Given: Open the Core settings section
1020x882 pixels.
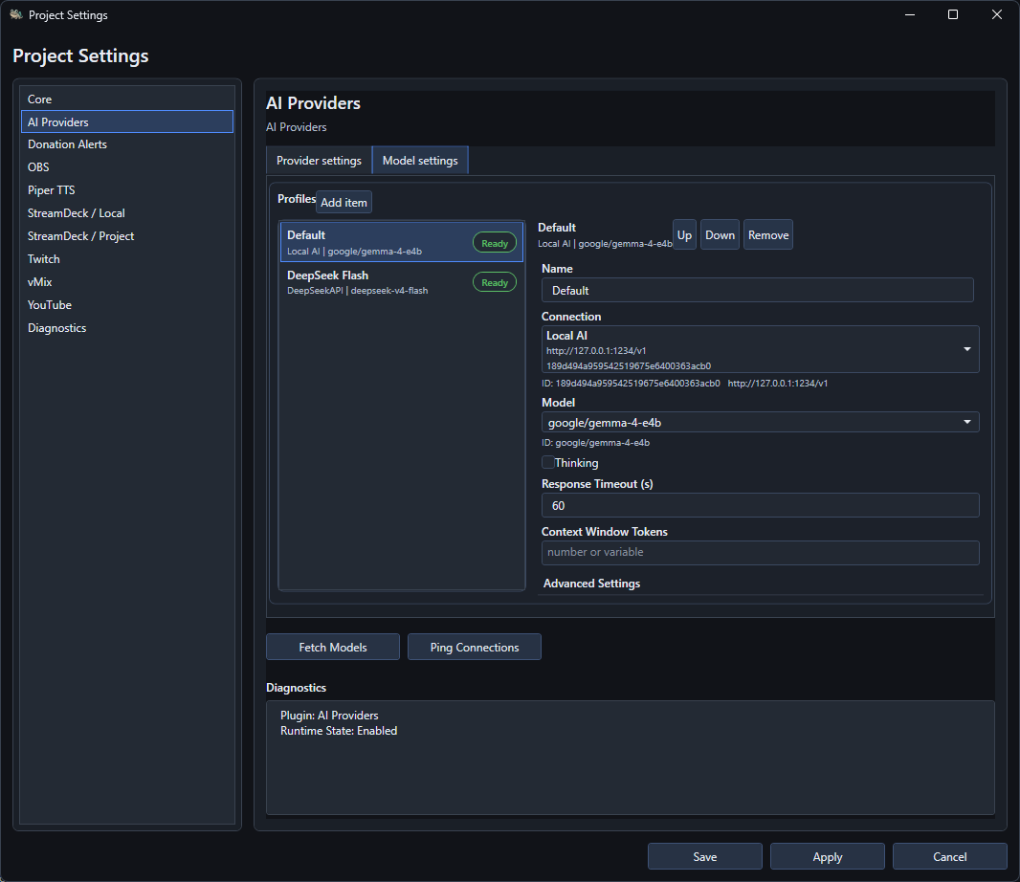Looking at the screenshot, I should [x=127, y=99].
